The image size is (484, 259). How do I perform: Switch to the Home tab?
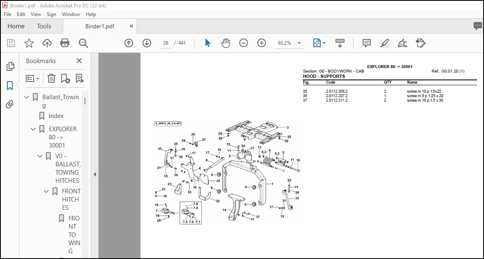(x=16, y=26)
